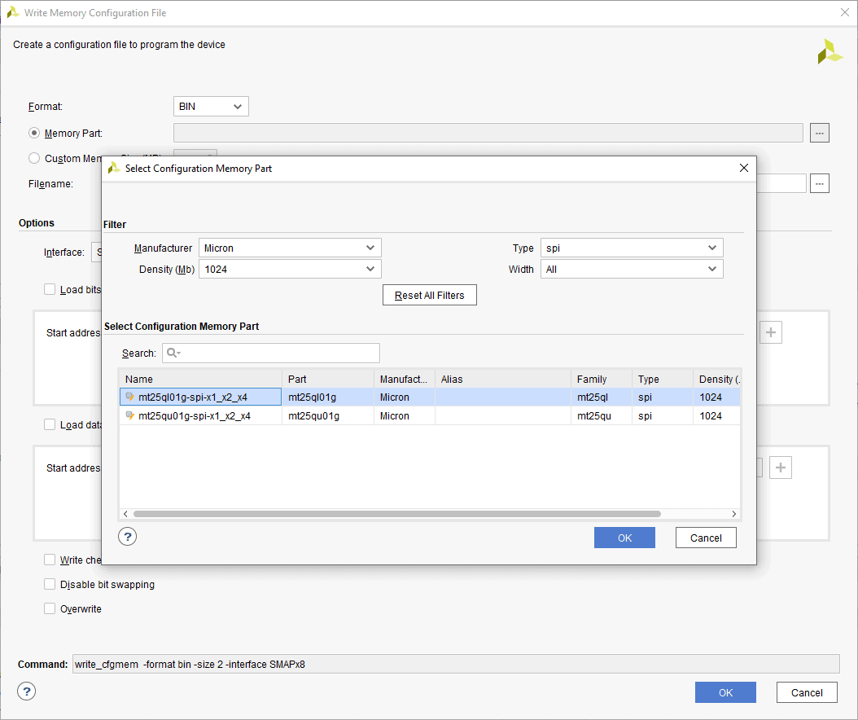Open the Manufacturer filter dropdown

click(x=289, y=248)
